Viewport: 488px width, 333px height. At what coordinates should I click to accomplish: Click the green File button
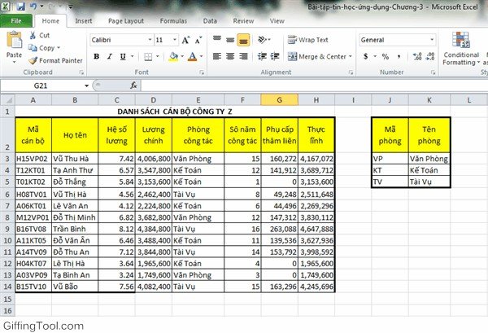(16, 20)
